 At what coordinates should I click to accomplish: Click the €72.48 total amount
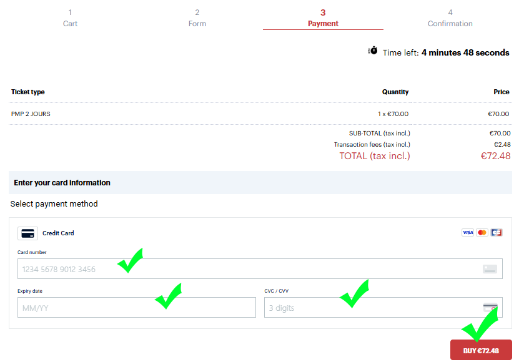coord(495,156)
